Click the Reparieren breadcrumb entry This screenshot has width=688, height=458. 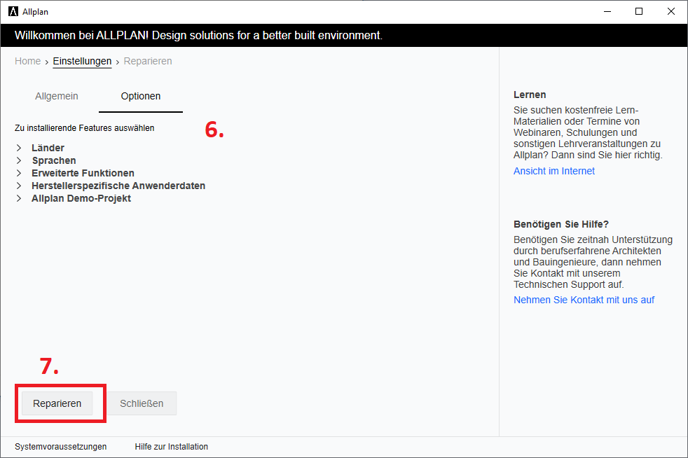coord(148,61)
